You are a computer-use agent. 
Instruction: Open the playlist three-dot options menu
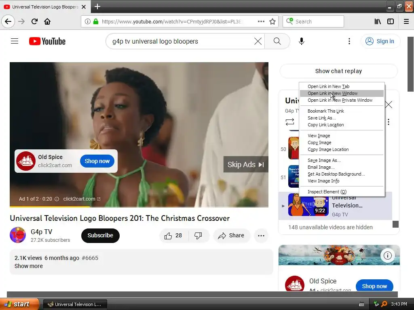click(389, 122)
